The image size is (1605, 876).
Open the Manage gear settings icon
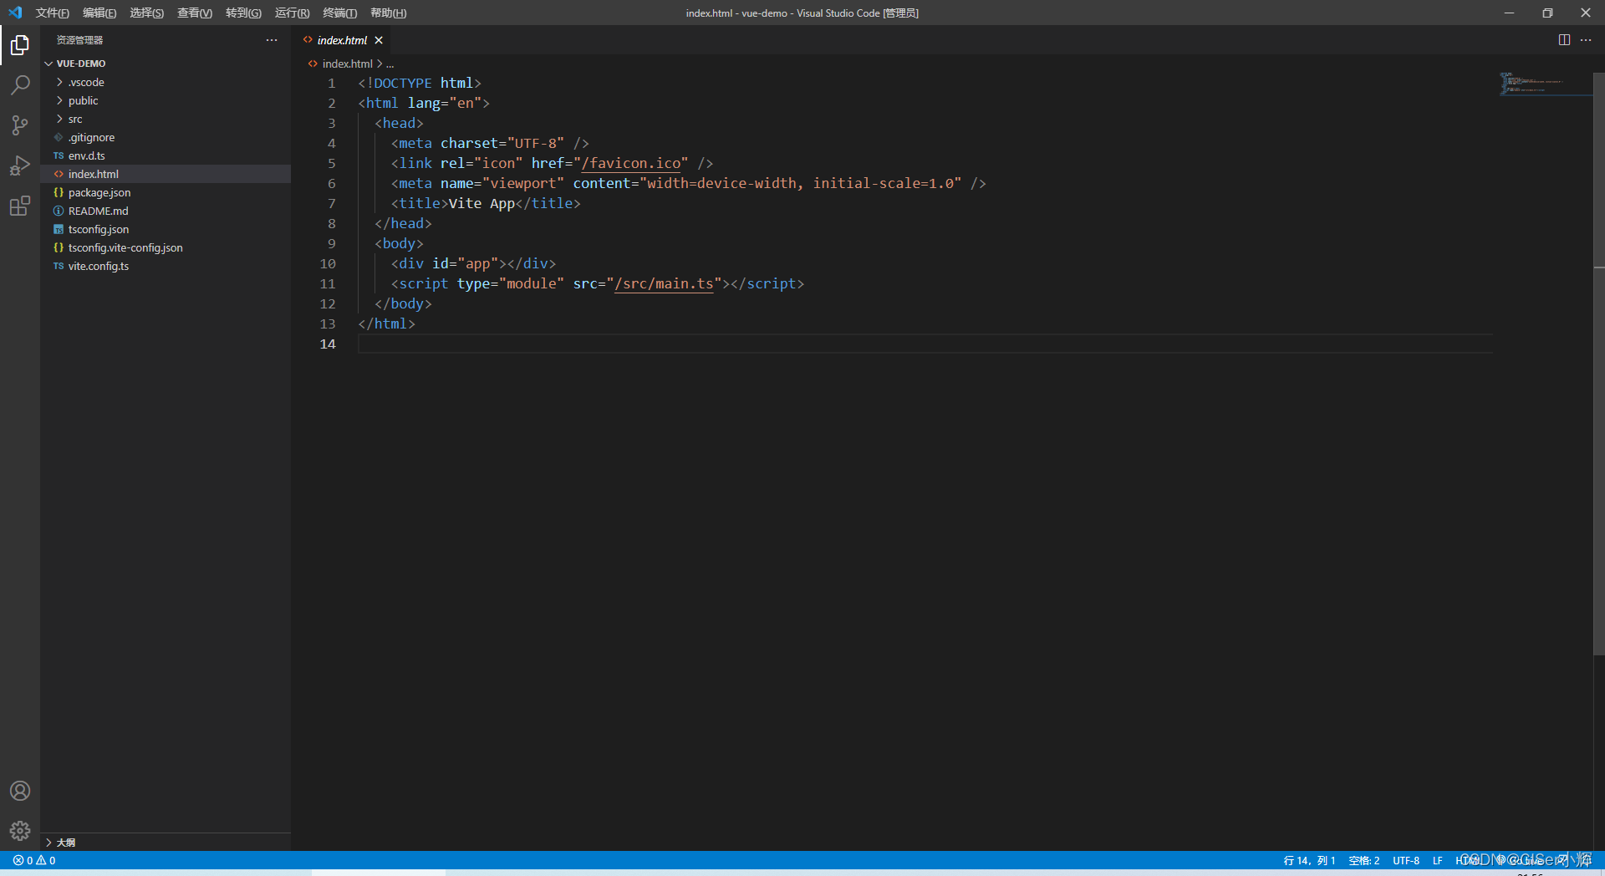pyautogui.click(x=20, y=831)
